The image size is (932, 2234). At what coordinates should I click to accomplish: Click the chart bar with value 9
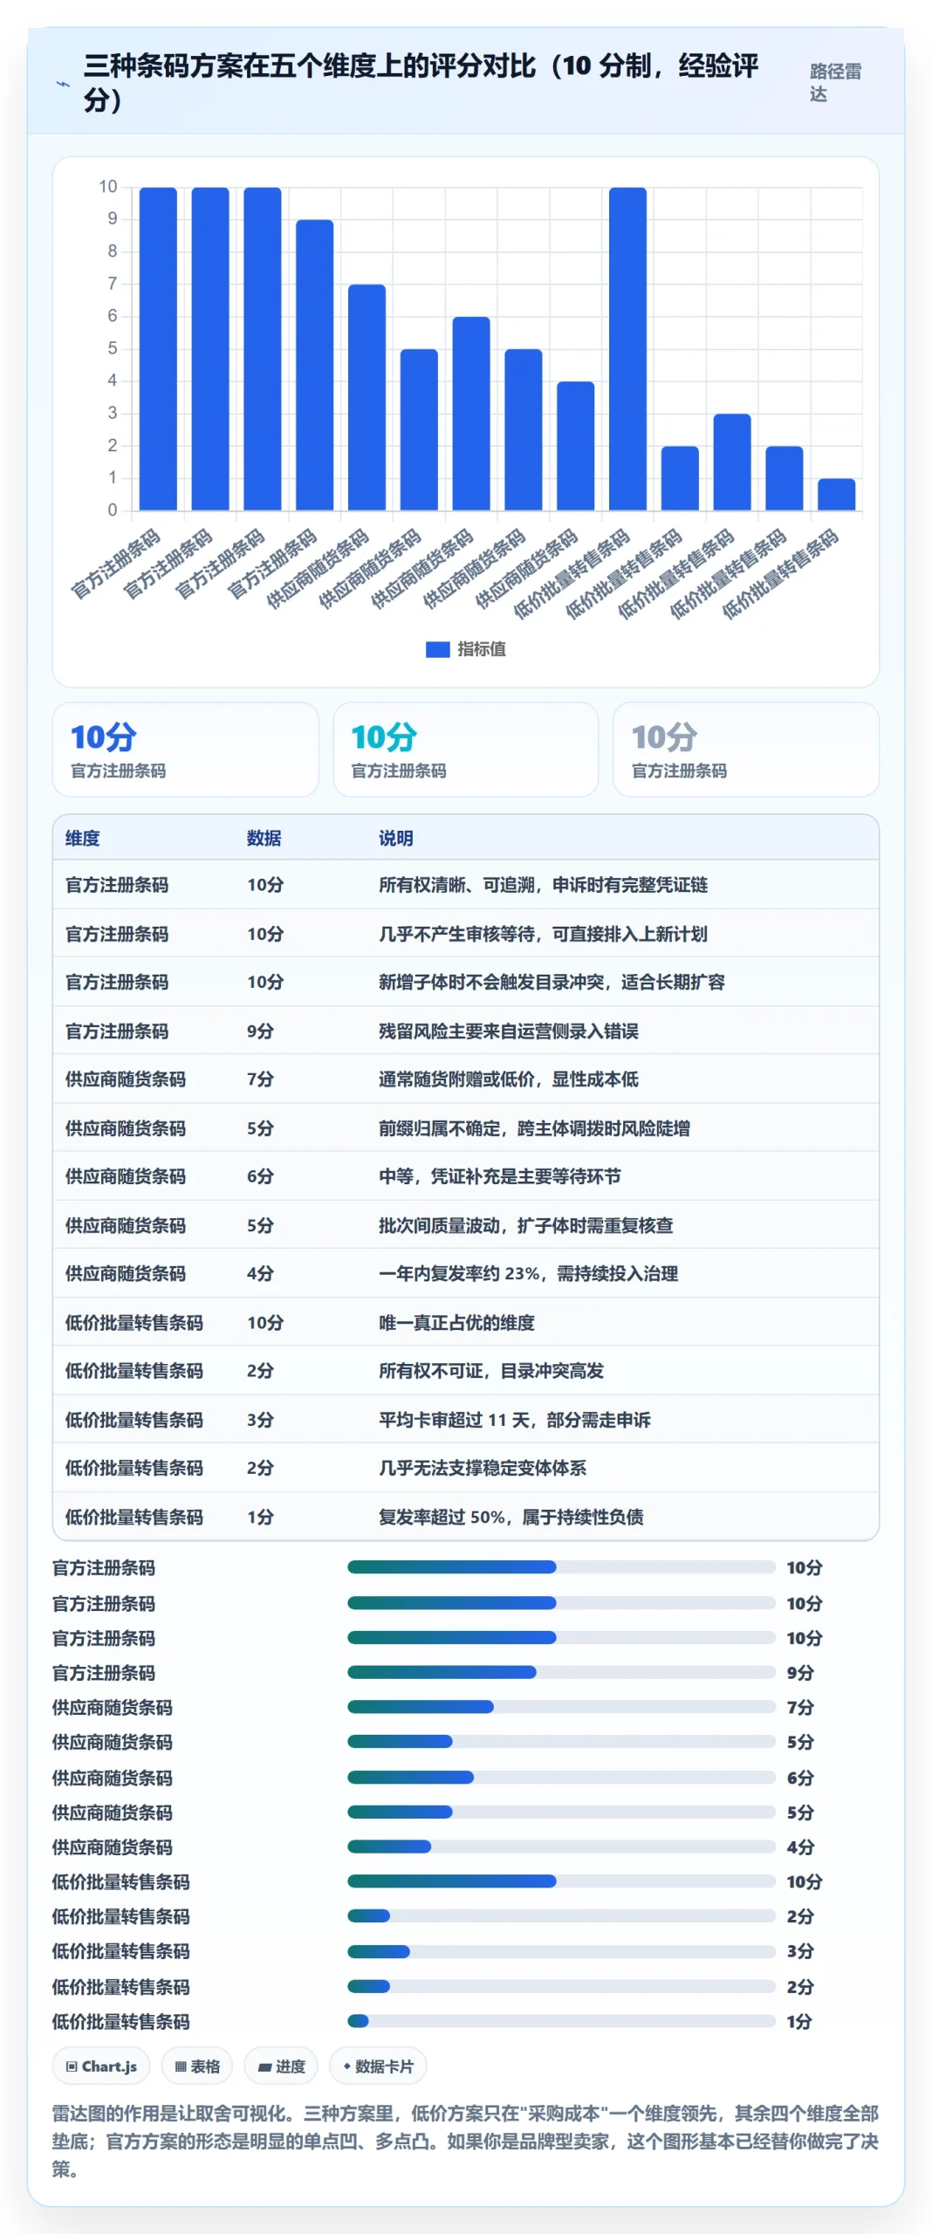(x=314, y=365)
